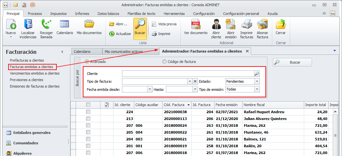Check the row for Bailén, 20
The image size is (342, 156).
click(88, 146)
